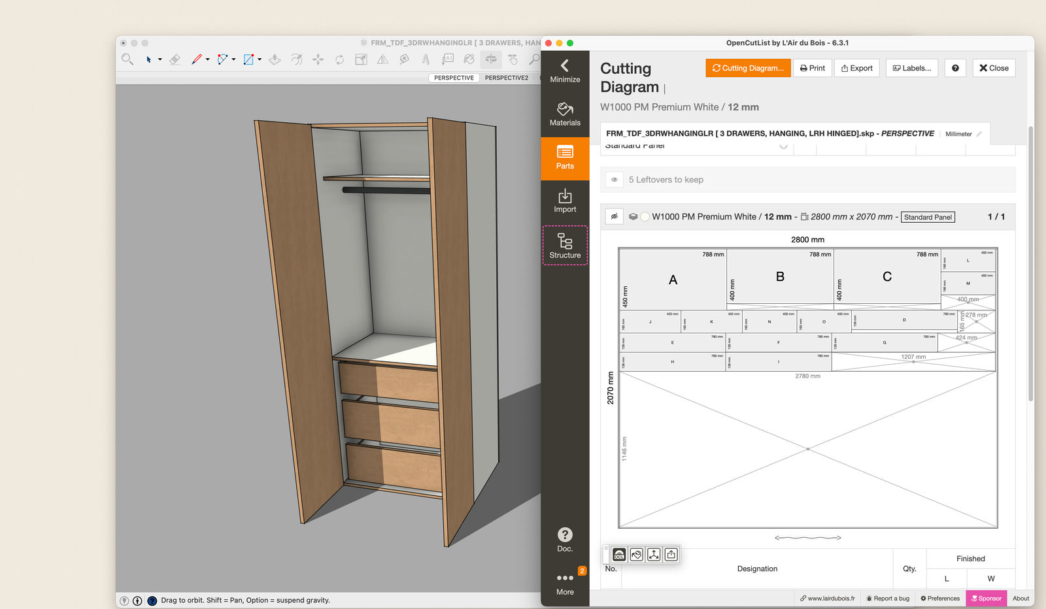Viewport: 1046px width, 609px height.
Task: Click the Designation column header
Action: [757, 569]
